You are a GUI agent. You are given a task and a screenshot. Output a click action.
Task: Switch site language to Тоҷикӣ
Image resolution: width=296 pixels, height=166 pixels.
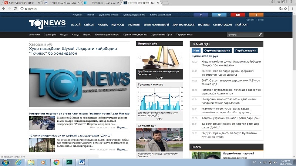pyautogui.click(x=260, y=20)
